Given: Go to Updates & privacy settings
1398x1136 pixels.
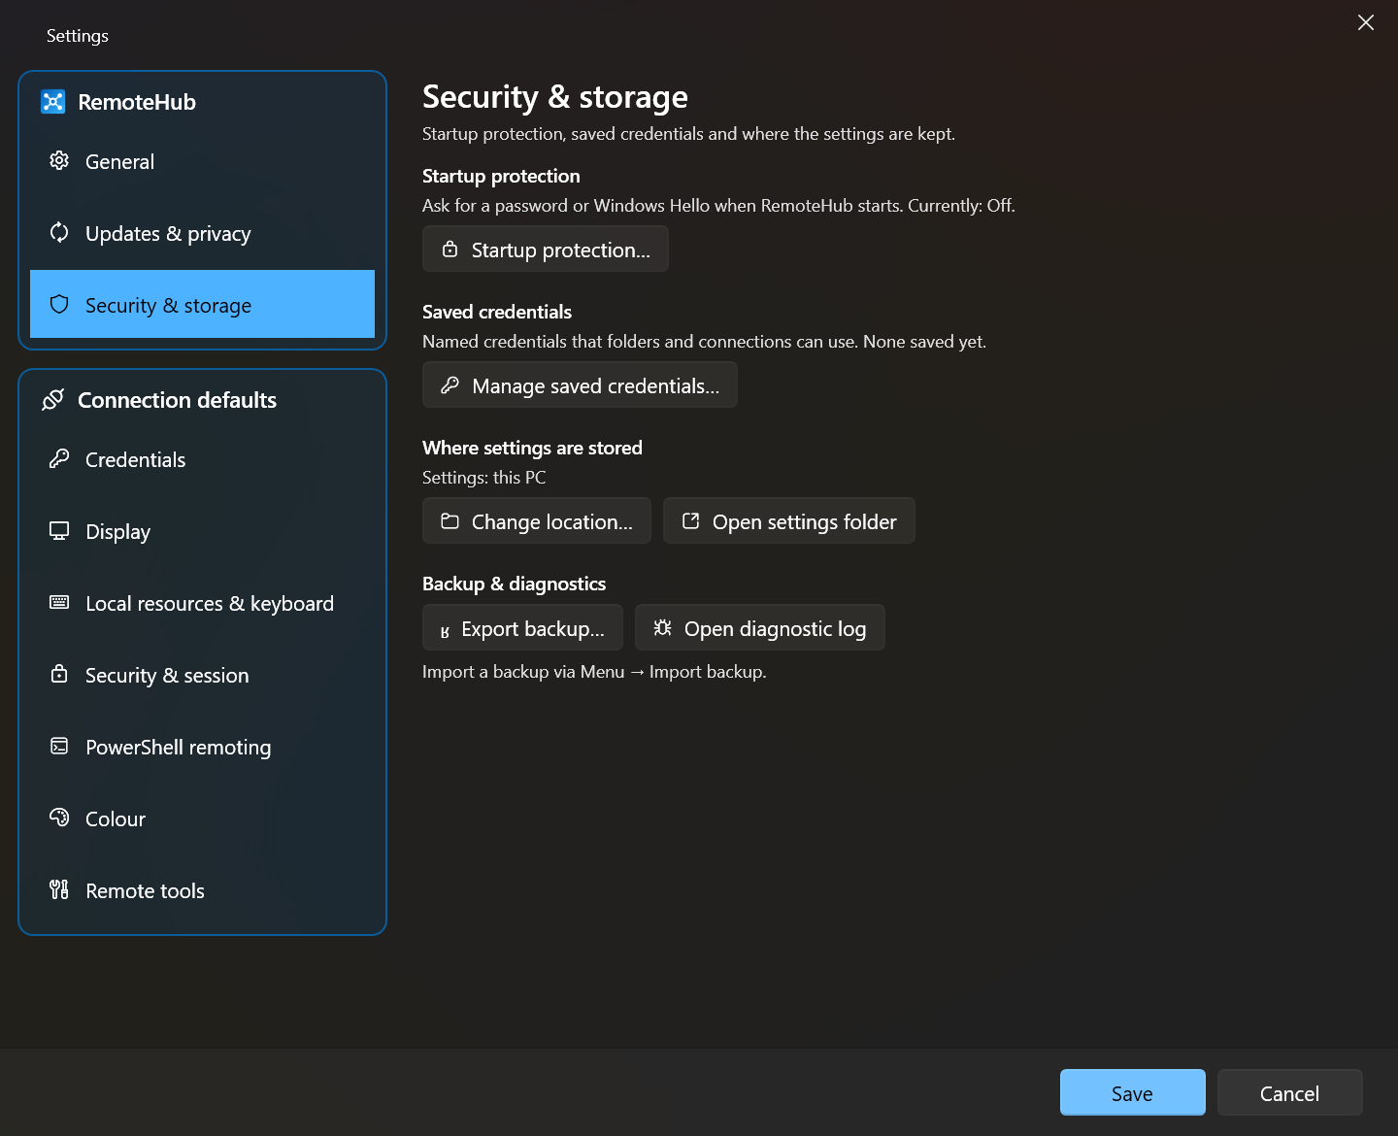Looking at the screenshot, I should point(202,234).
